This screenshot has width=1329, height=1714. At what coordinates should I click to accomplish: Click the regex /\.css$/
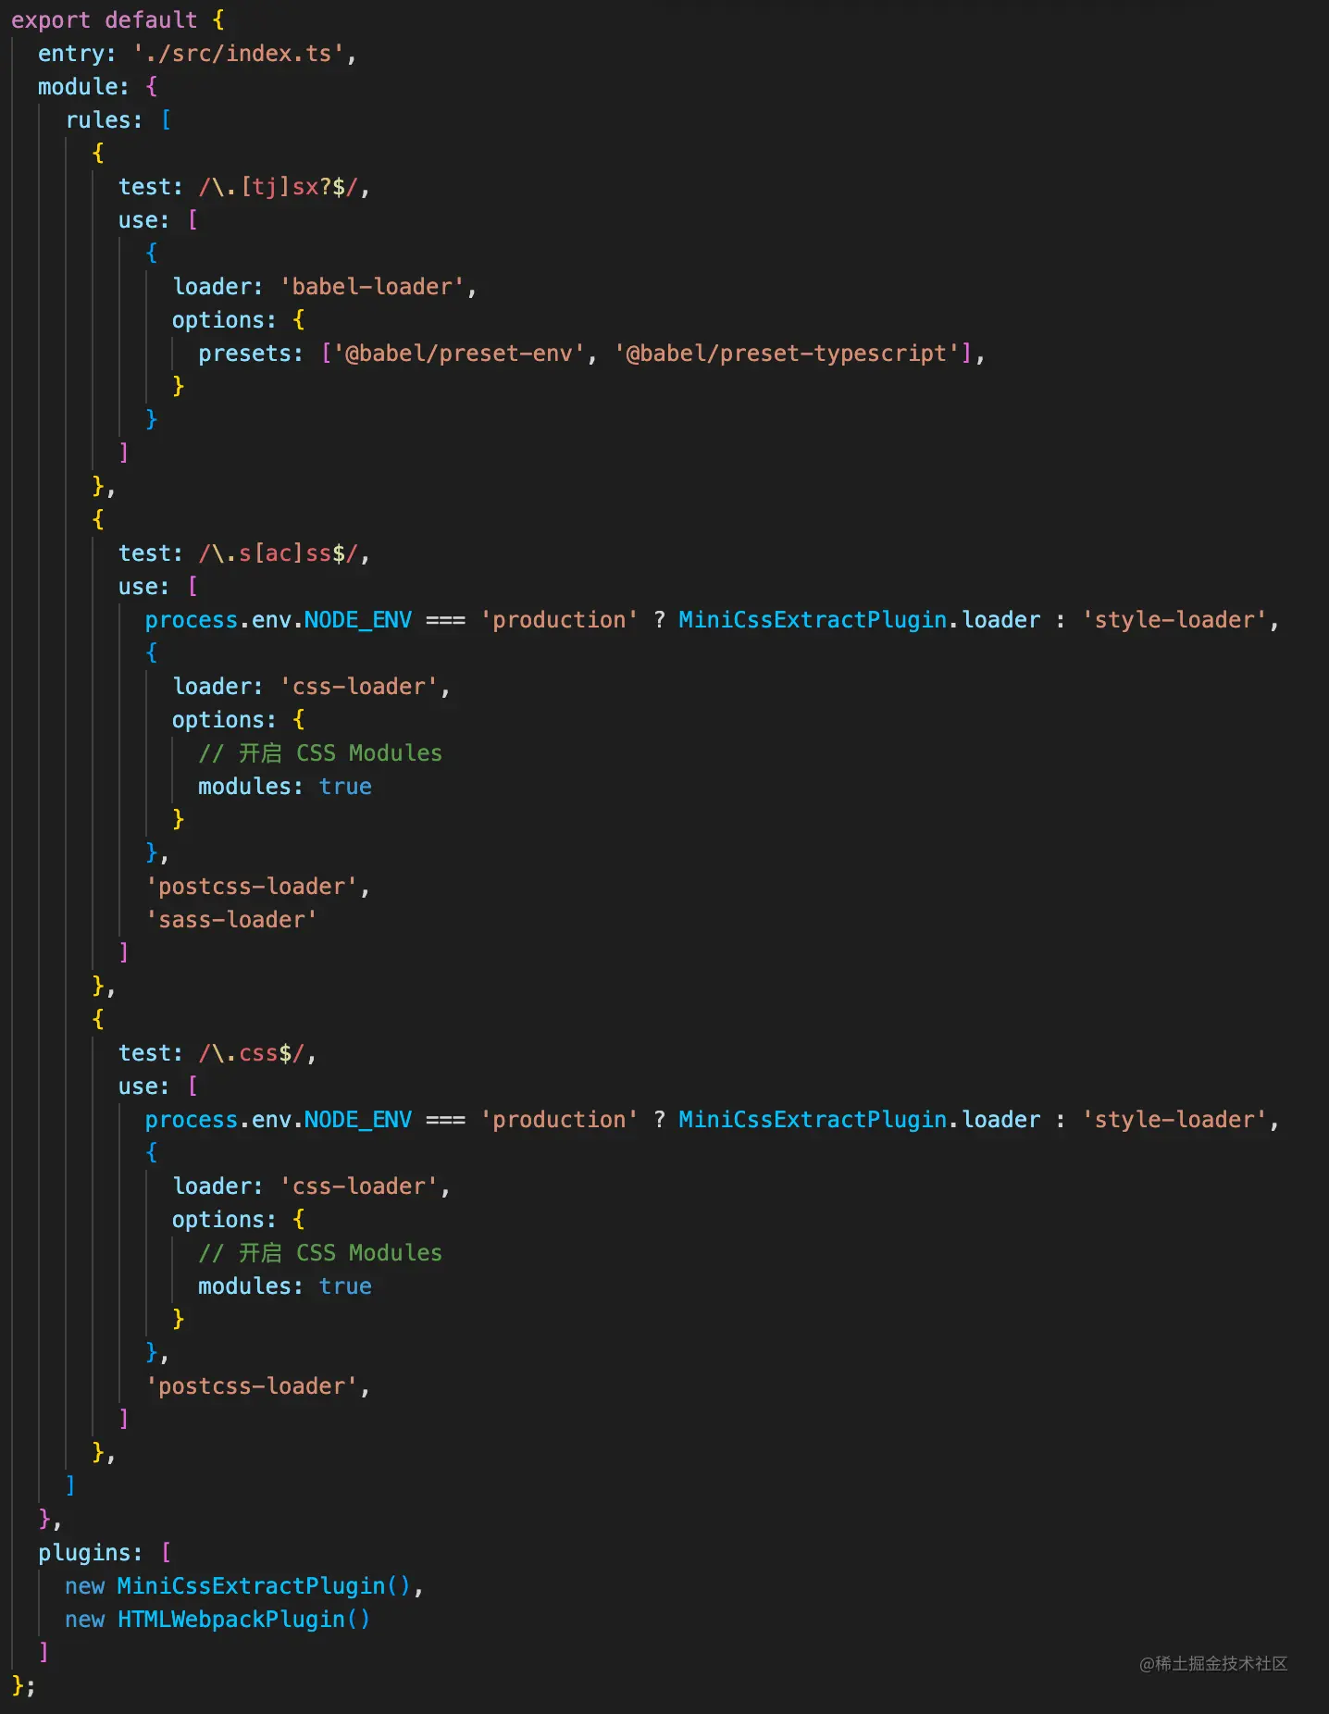[x=251, y=1053]
